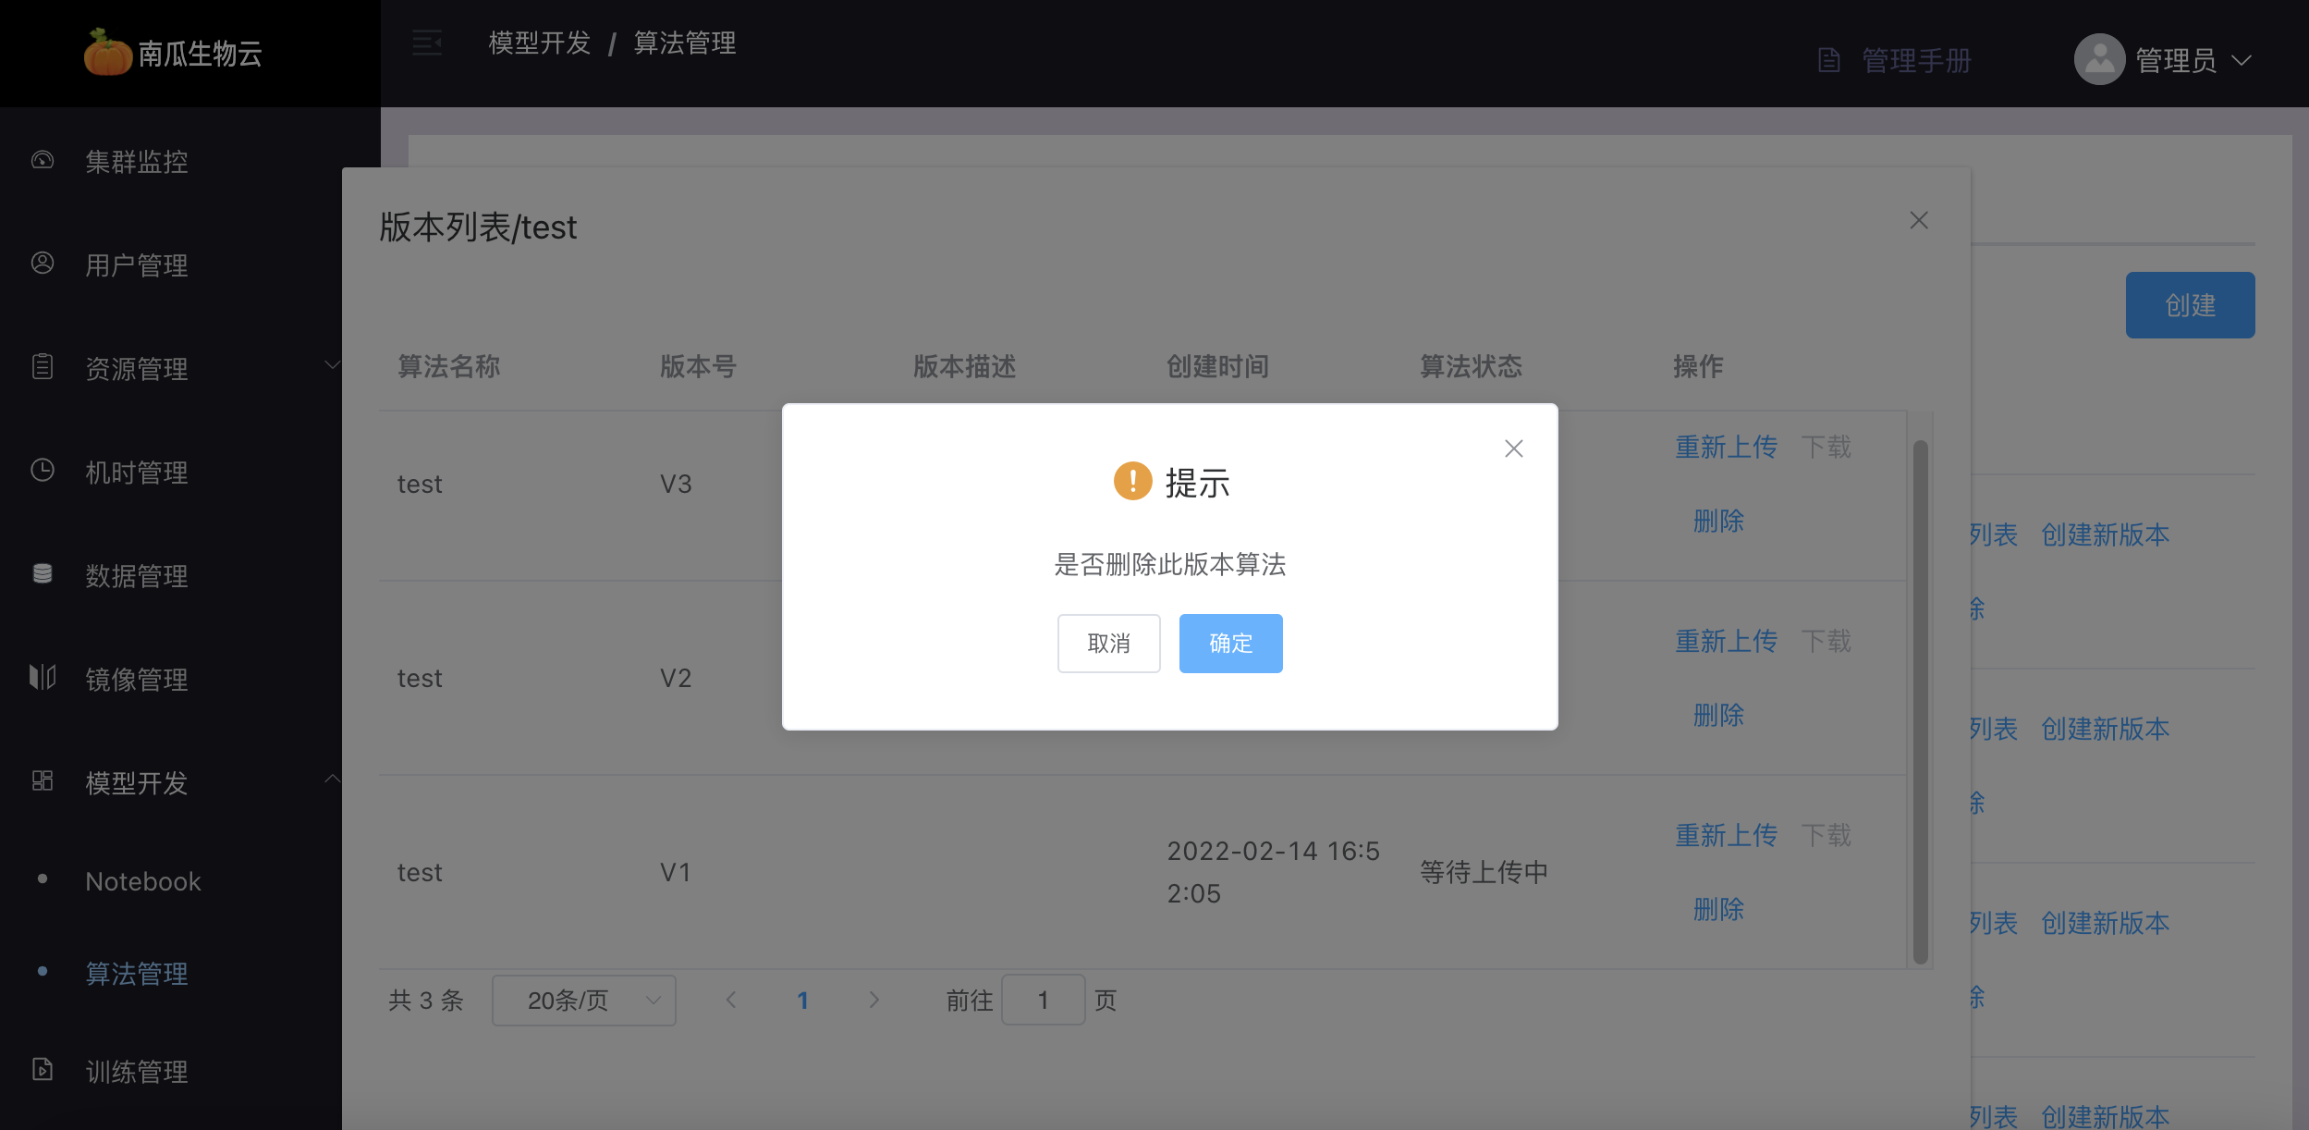Screen dimensions: 2309x1130
Task: Click the 算法状态 column header
Action: click(1471, 367)
